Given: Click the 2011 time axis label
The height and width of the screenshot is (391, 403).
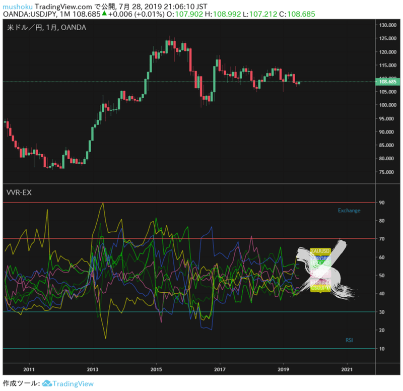Looking at the screenshot, I should click(29, 369).
